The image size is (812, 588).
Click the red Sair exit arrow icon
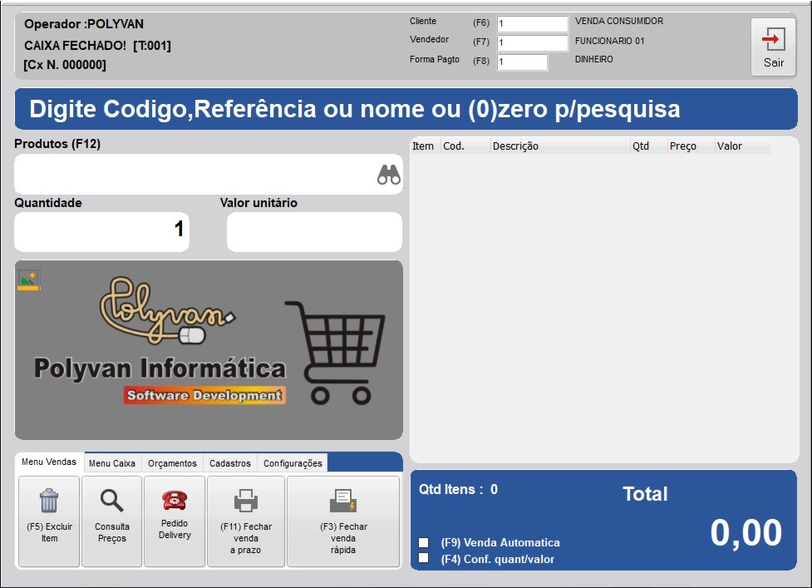[x=773, y=39]
